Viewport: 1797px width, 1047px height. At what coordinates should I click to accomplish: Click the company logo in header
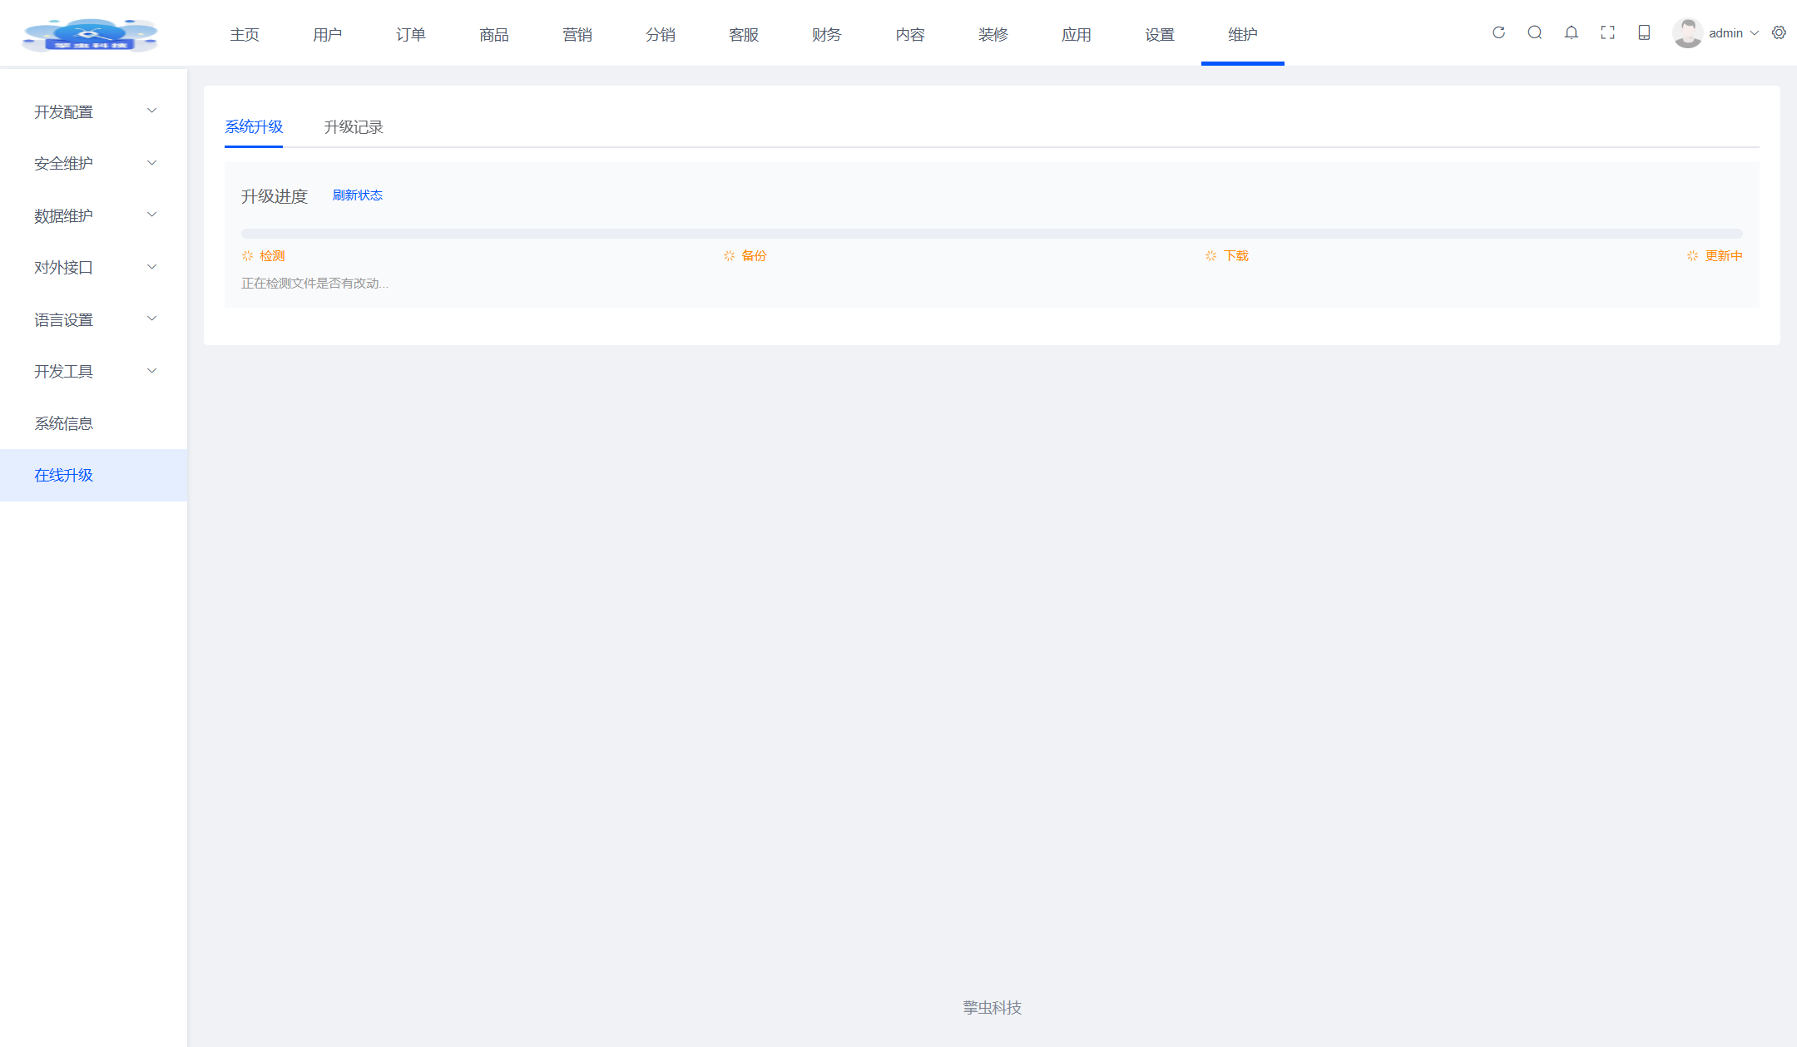(x=90, y=34)
